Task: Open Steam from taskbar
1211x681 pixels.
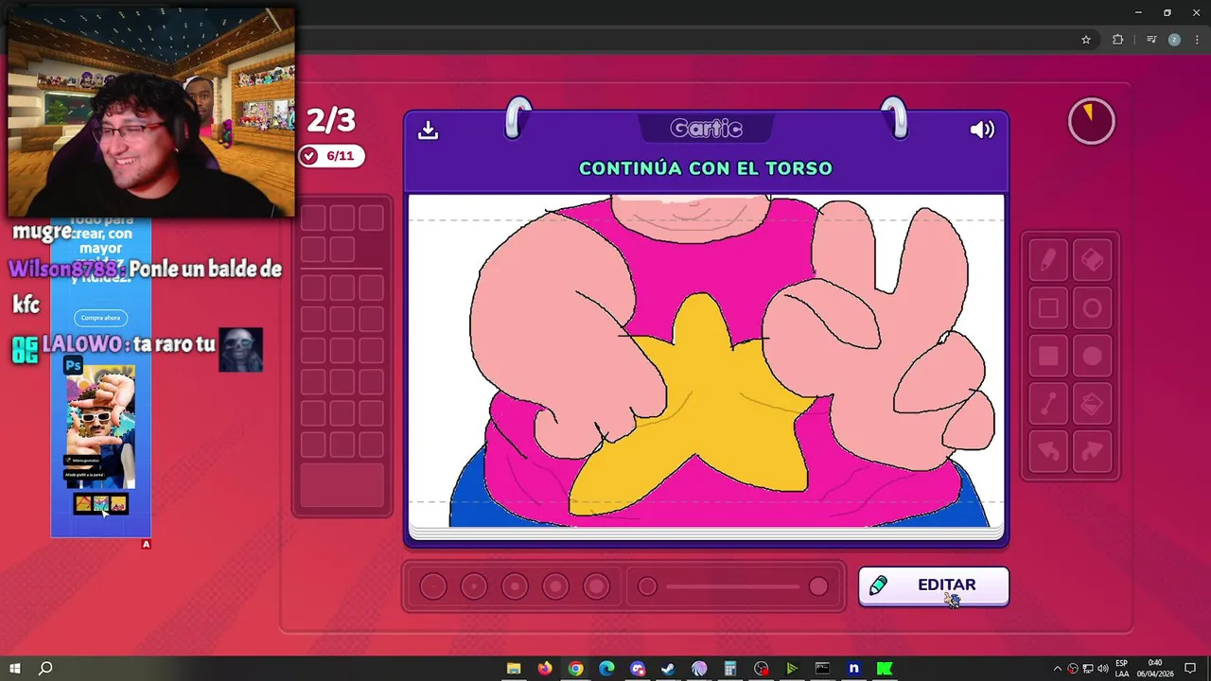Action: (x=668, y=669)
